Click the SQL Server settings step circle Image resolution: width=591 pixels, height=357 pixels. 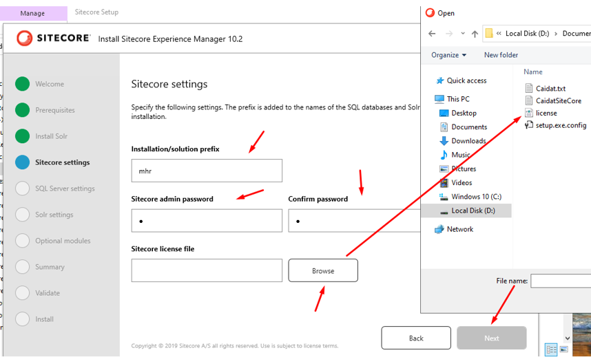[22, 188]
